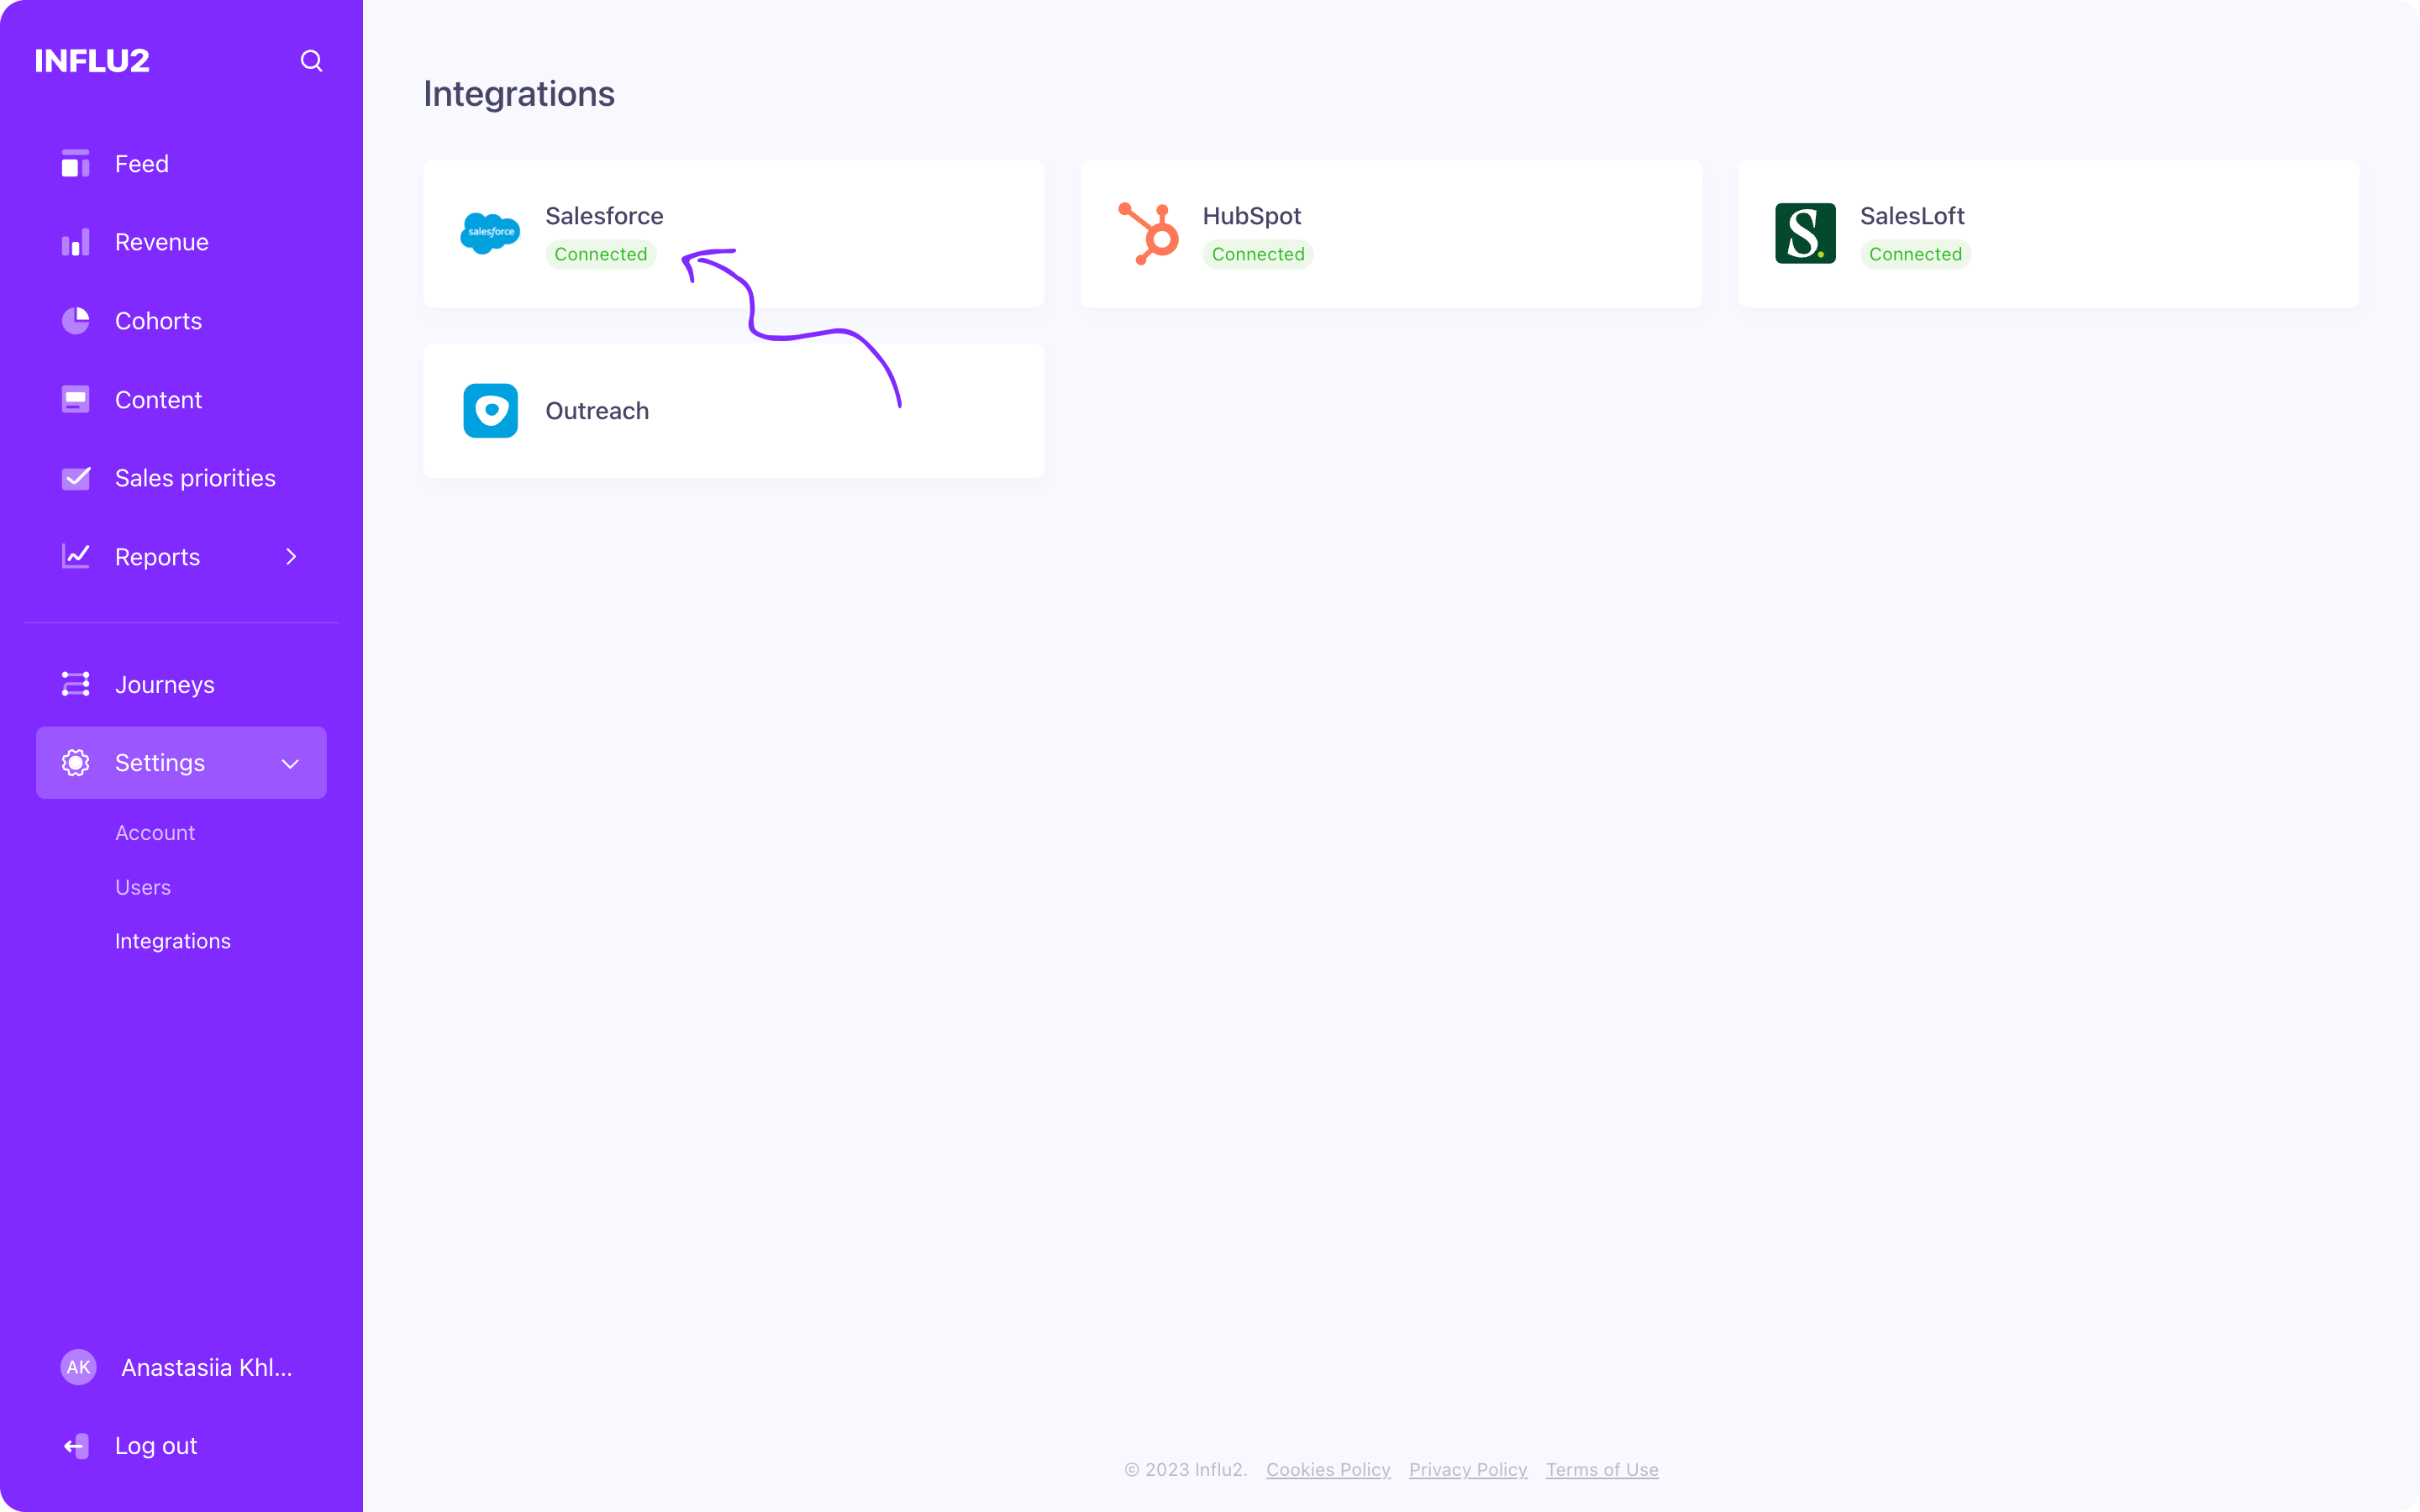Click the Content icon
Viewport: 2420px width, 1512px height.
point(76,399)
